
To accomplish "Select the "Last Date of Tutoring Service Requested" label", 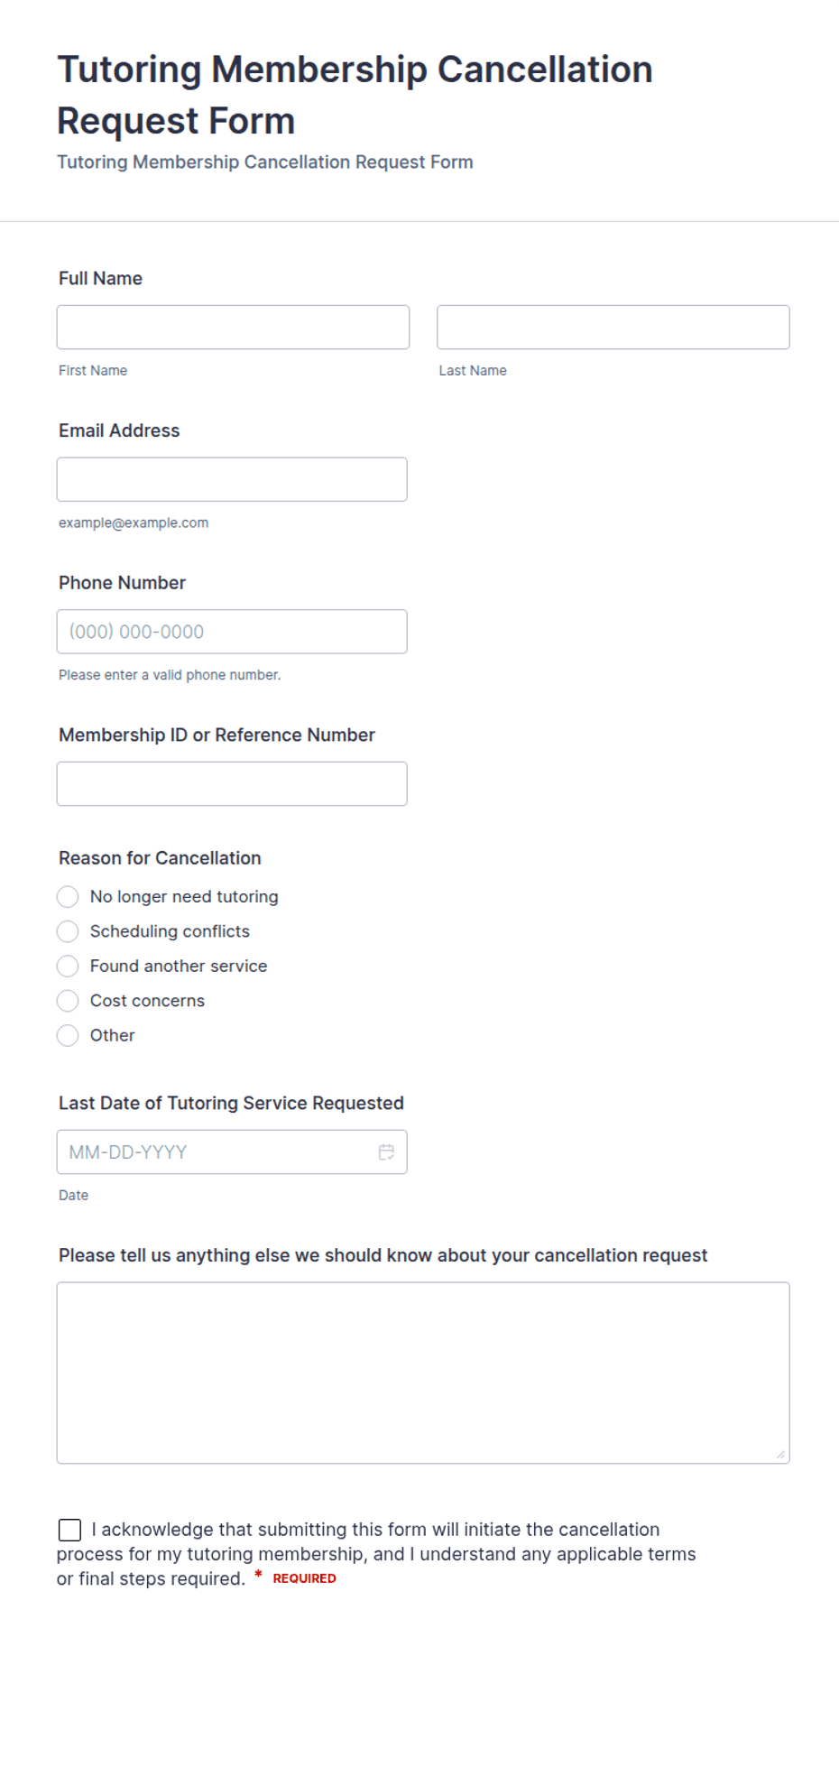I will [231, 1103].
